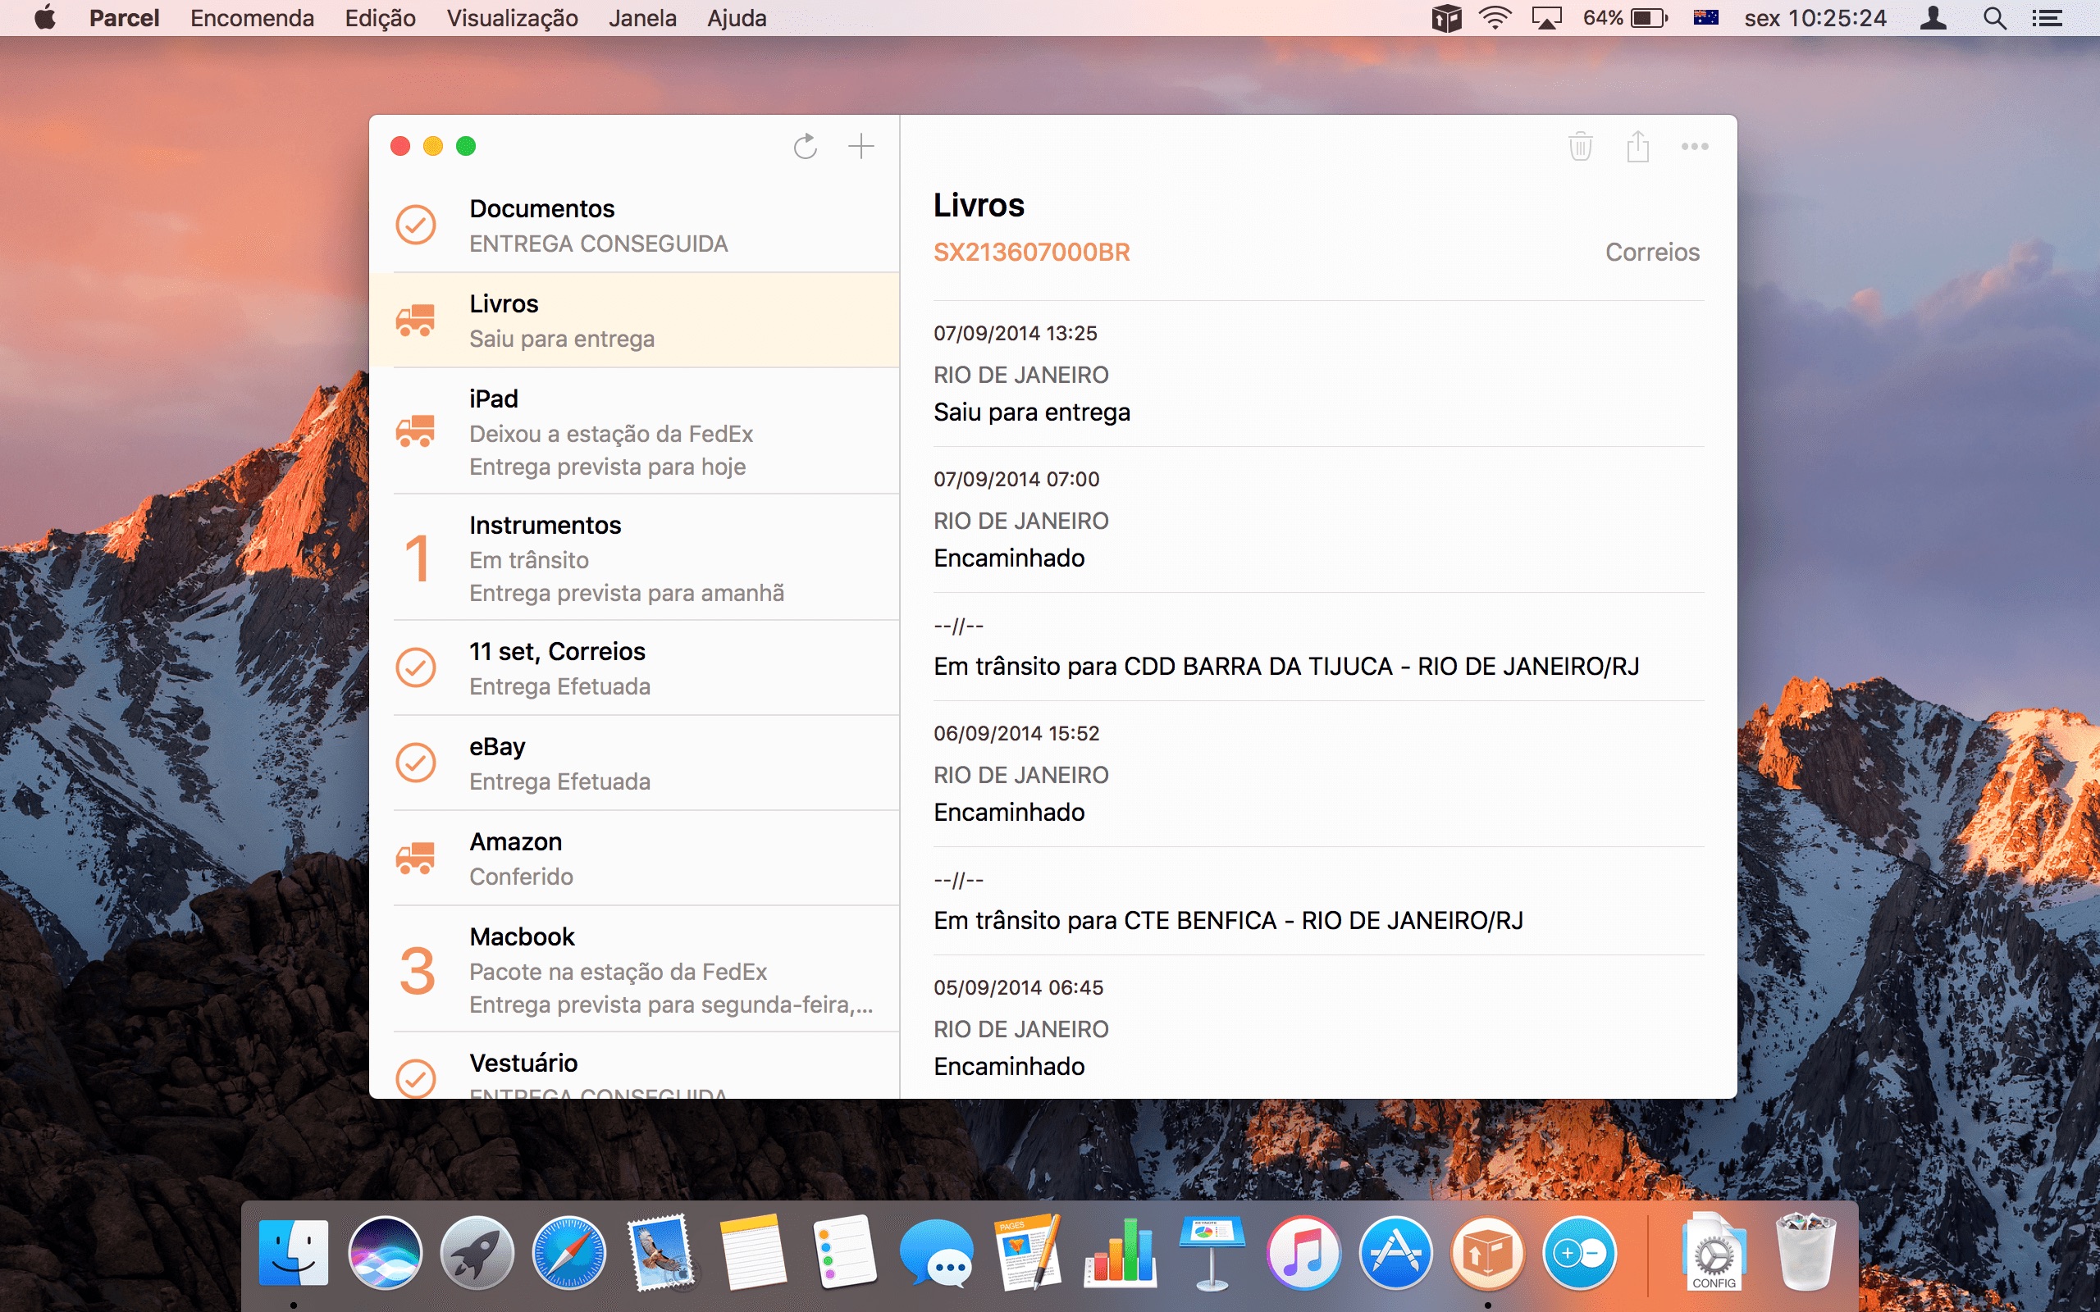Open the Janela menu
This screenshot has height=1312, width=2100.
click(642, 18)
